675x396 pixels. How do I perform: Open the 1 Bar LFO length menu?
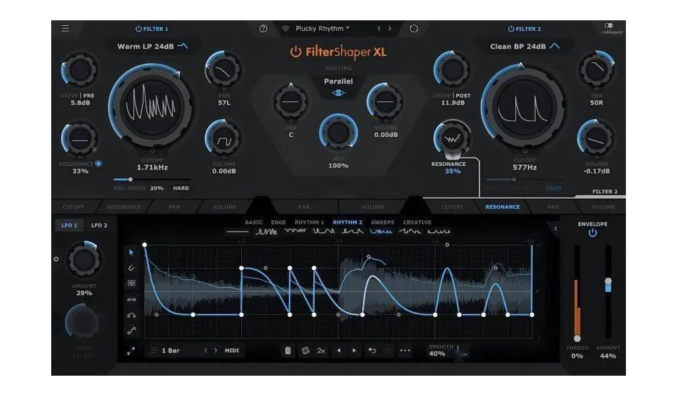[171, 351]
